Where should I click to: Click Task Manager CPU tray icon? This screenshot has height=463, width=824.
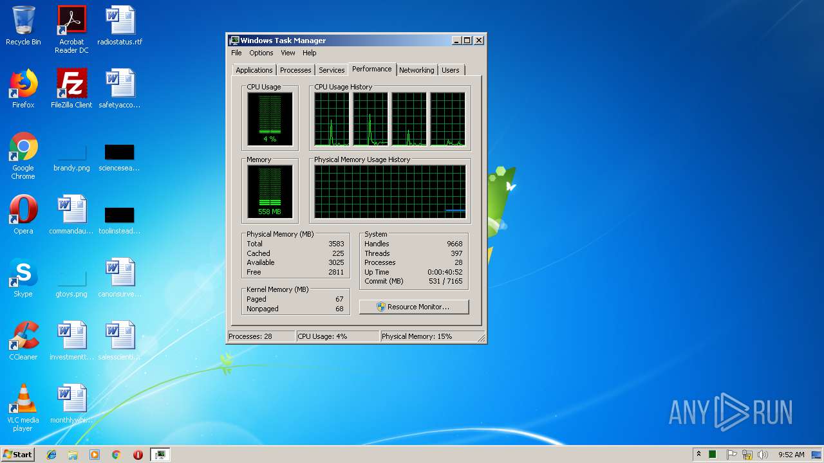[713, 455]
